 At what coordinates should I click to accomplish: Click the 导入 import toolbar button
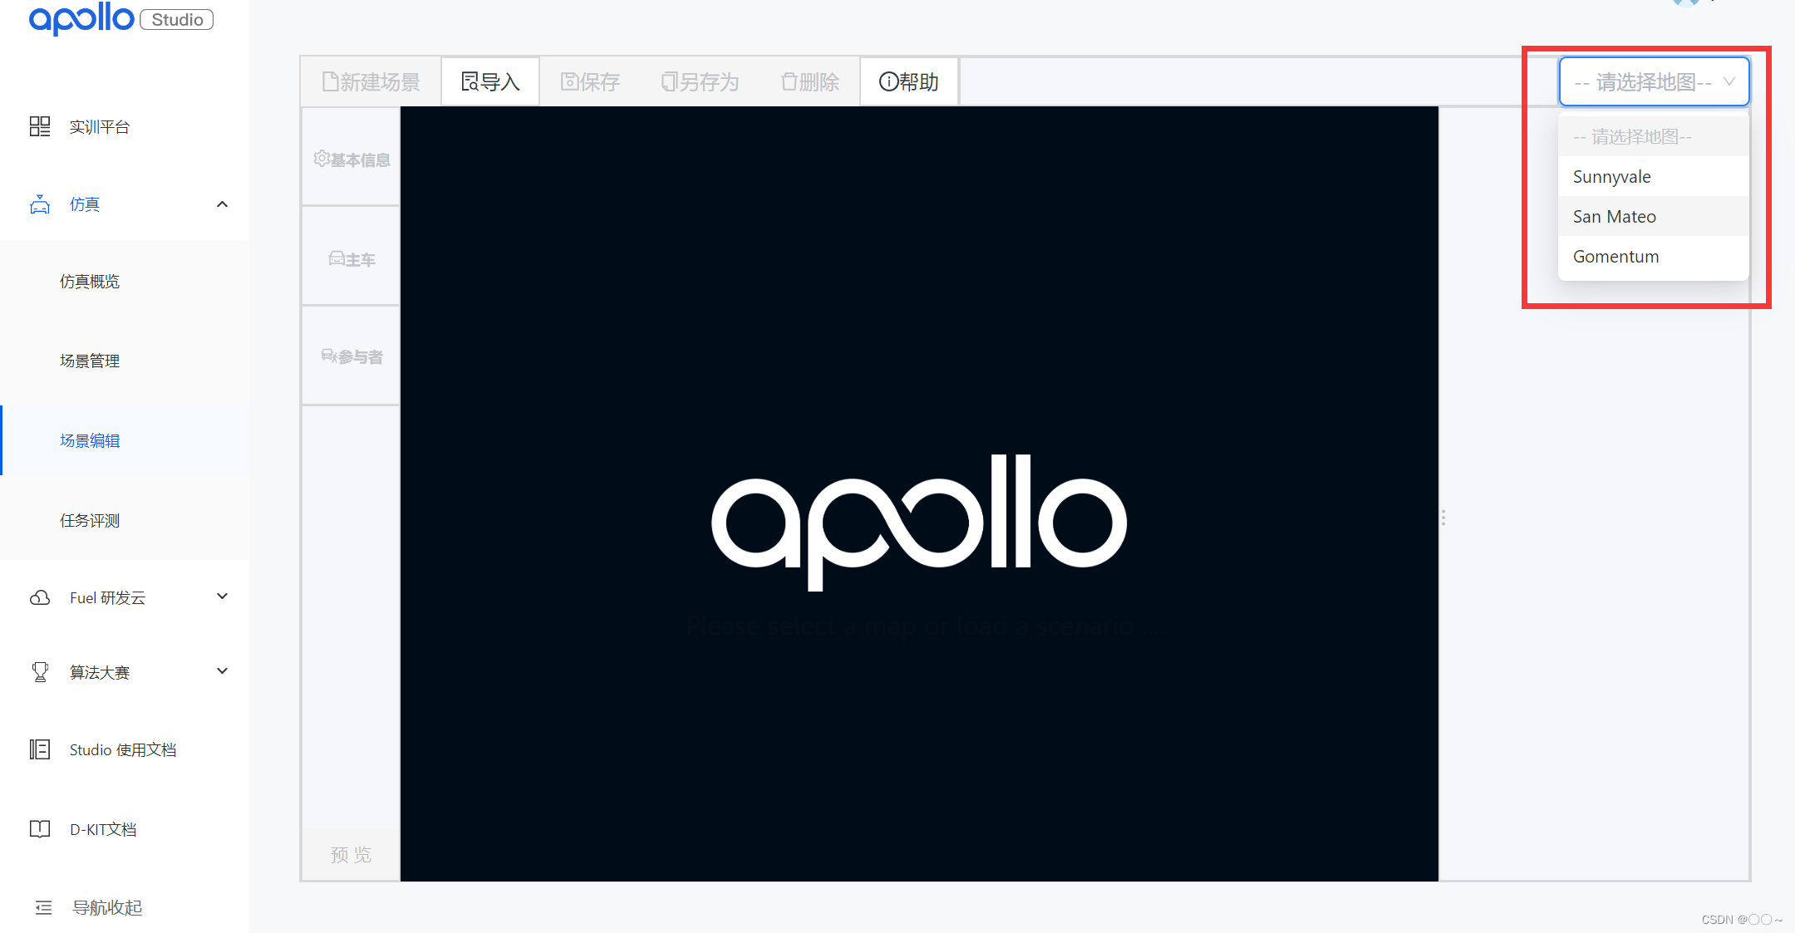(490, 81)
